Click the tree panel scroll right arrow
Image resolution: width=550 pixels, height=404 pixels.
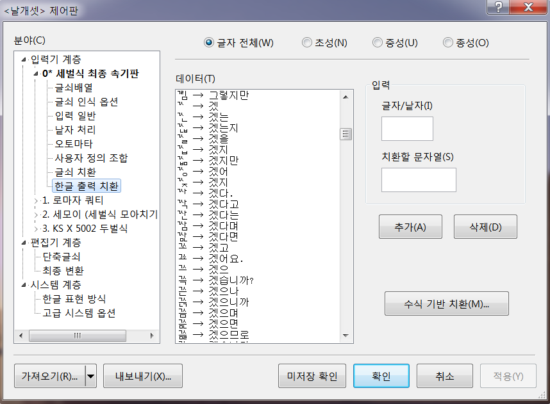(152, 335)
